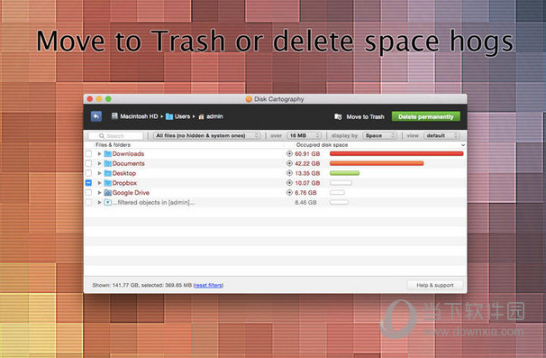Click the 60.91 GB size value

(307, 153)
